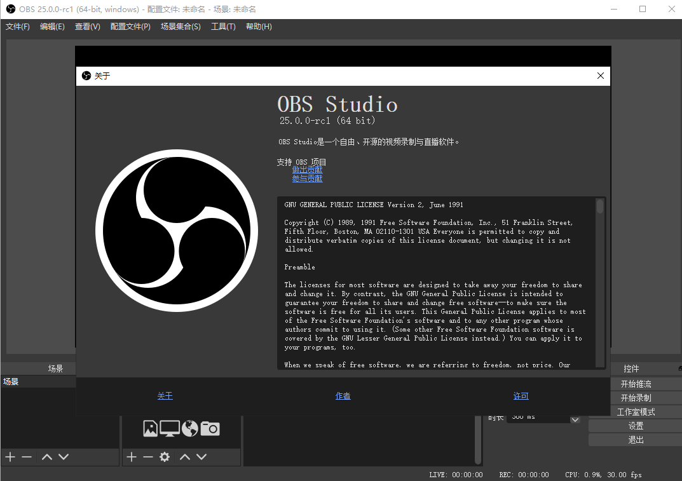Viewport: 682px width, 481px height.
Task: Open the transition duration spinner arrow
Action: 575,419
